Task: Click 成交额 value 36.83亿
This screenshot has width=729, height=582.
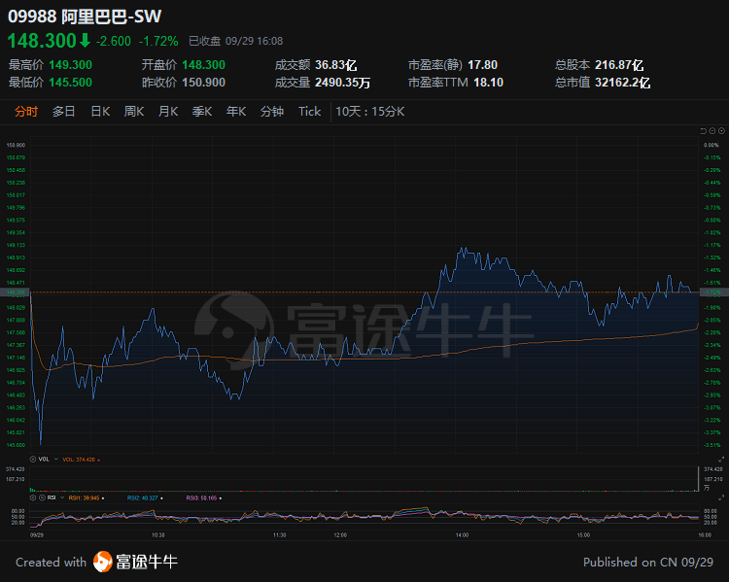Action: pyautogui.click(x=336, y=65)
